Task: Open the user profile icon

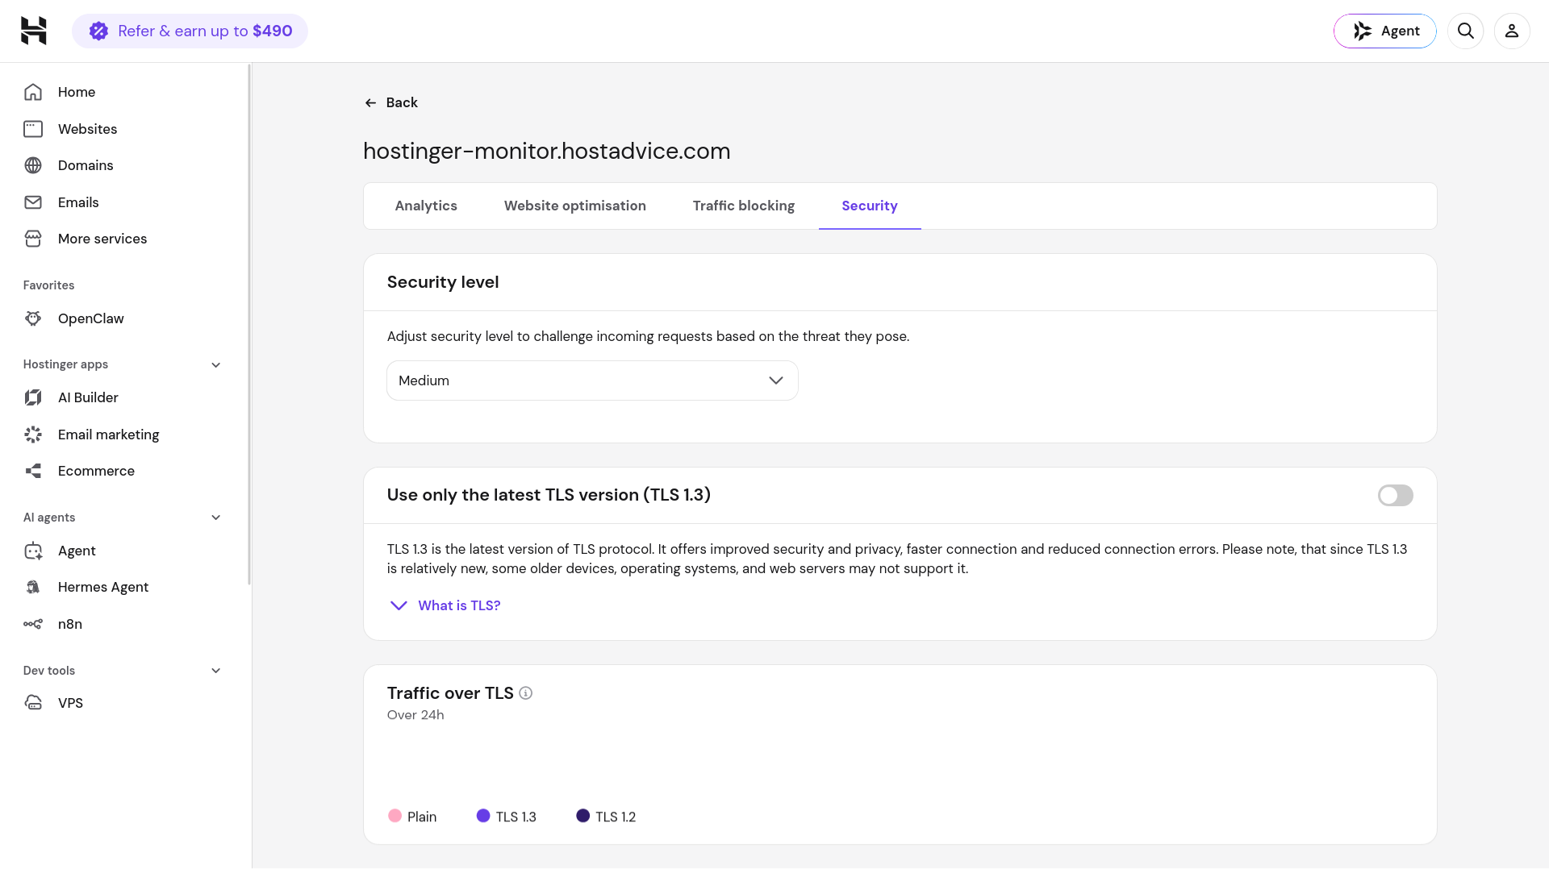Action: (1512, 31)
